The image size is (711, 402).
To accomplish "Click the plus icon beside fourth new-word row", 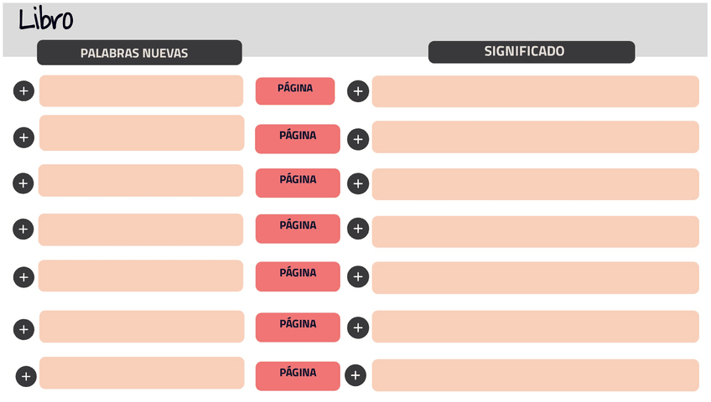I will (23, 229).
